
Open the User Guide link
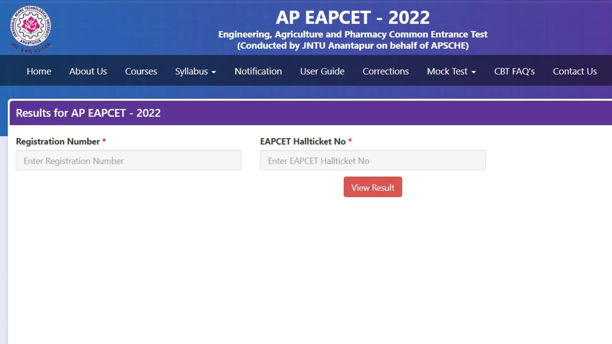tap(322, 71)
